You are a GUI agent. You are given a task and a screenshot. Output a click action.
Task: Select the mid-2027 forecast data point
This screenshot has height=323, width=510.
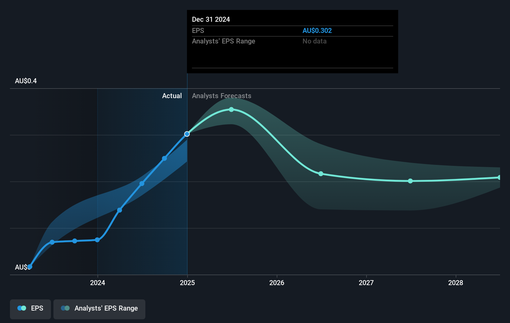410,181
